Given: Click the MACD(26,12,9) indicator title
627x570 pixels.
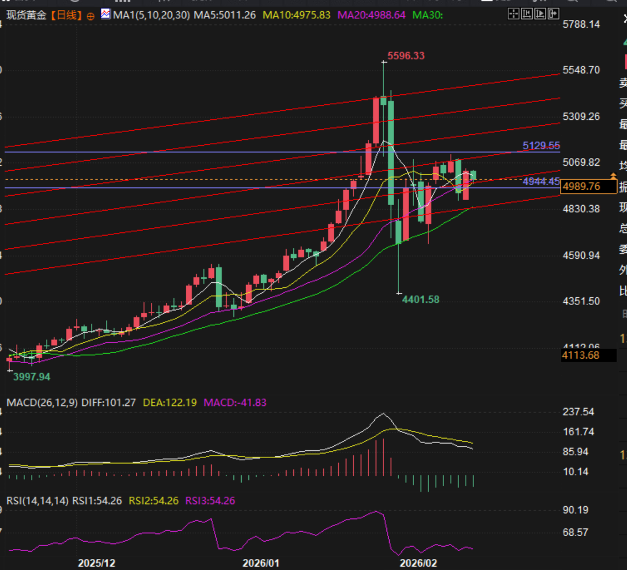Looking at the screenshot, I should coord(42,403).
